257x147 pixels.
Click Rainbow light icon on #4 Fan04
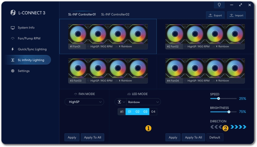(x=217, y=81)
